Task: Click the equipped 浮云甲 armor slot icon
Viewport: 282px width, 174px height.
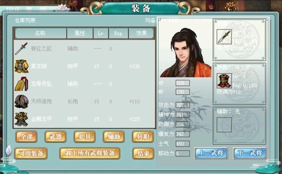Action: (x=224, y=81)
